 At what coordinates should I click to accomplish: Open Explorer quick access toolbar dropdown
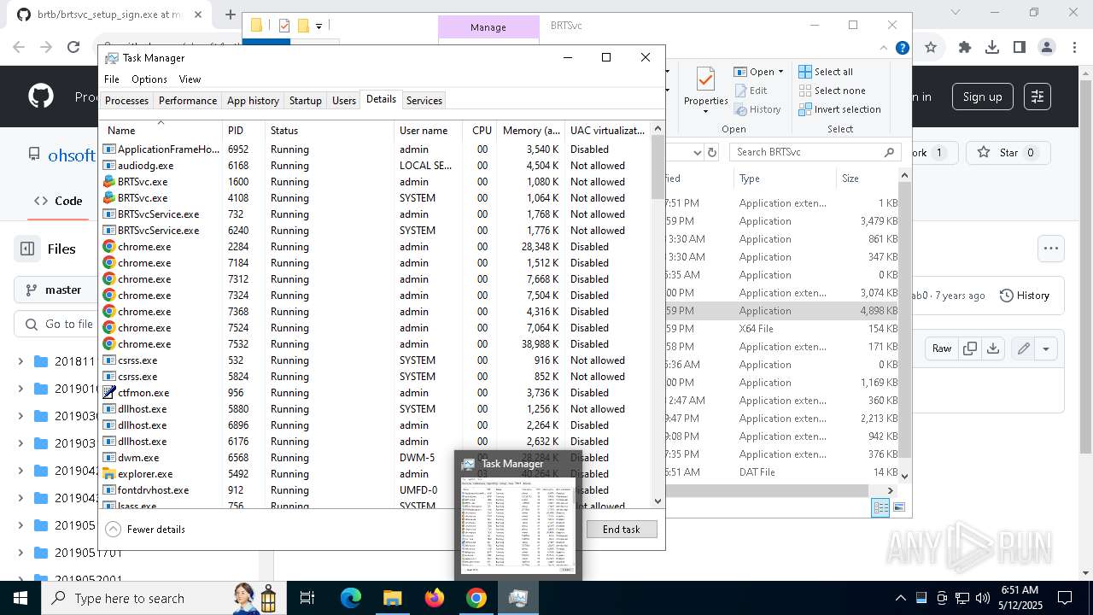[x=319, y=26]
